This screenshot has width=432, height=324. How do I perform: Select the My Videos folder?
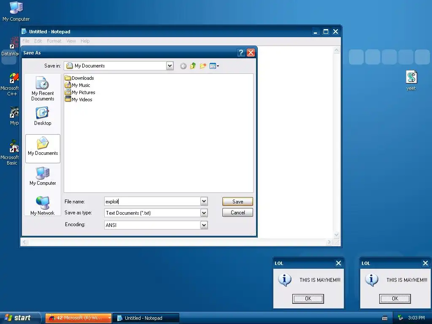click(78, 100)
